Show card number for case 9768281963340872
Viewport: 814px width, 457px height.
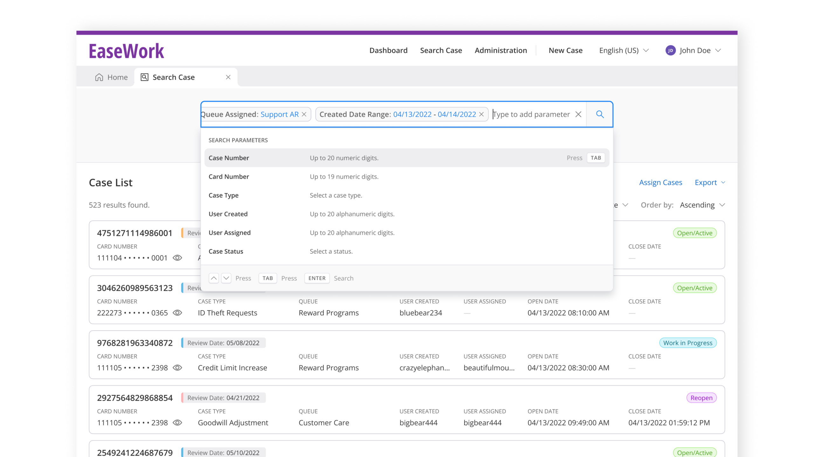(177, 368)
